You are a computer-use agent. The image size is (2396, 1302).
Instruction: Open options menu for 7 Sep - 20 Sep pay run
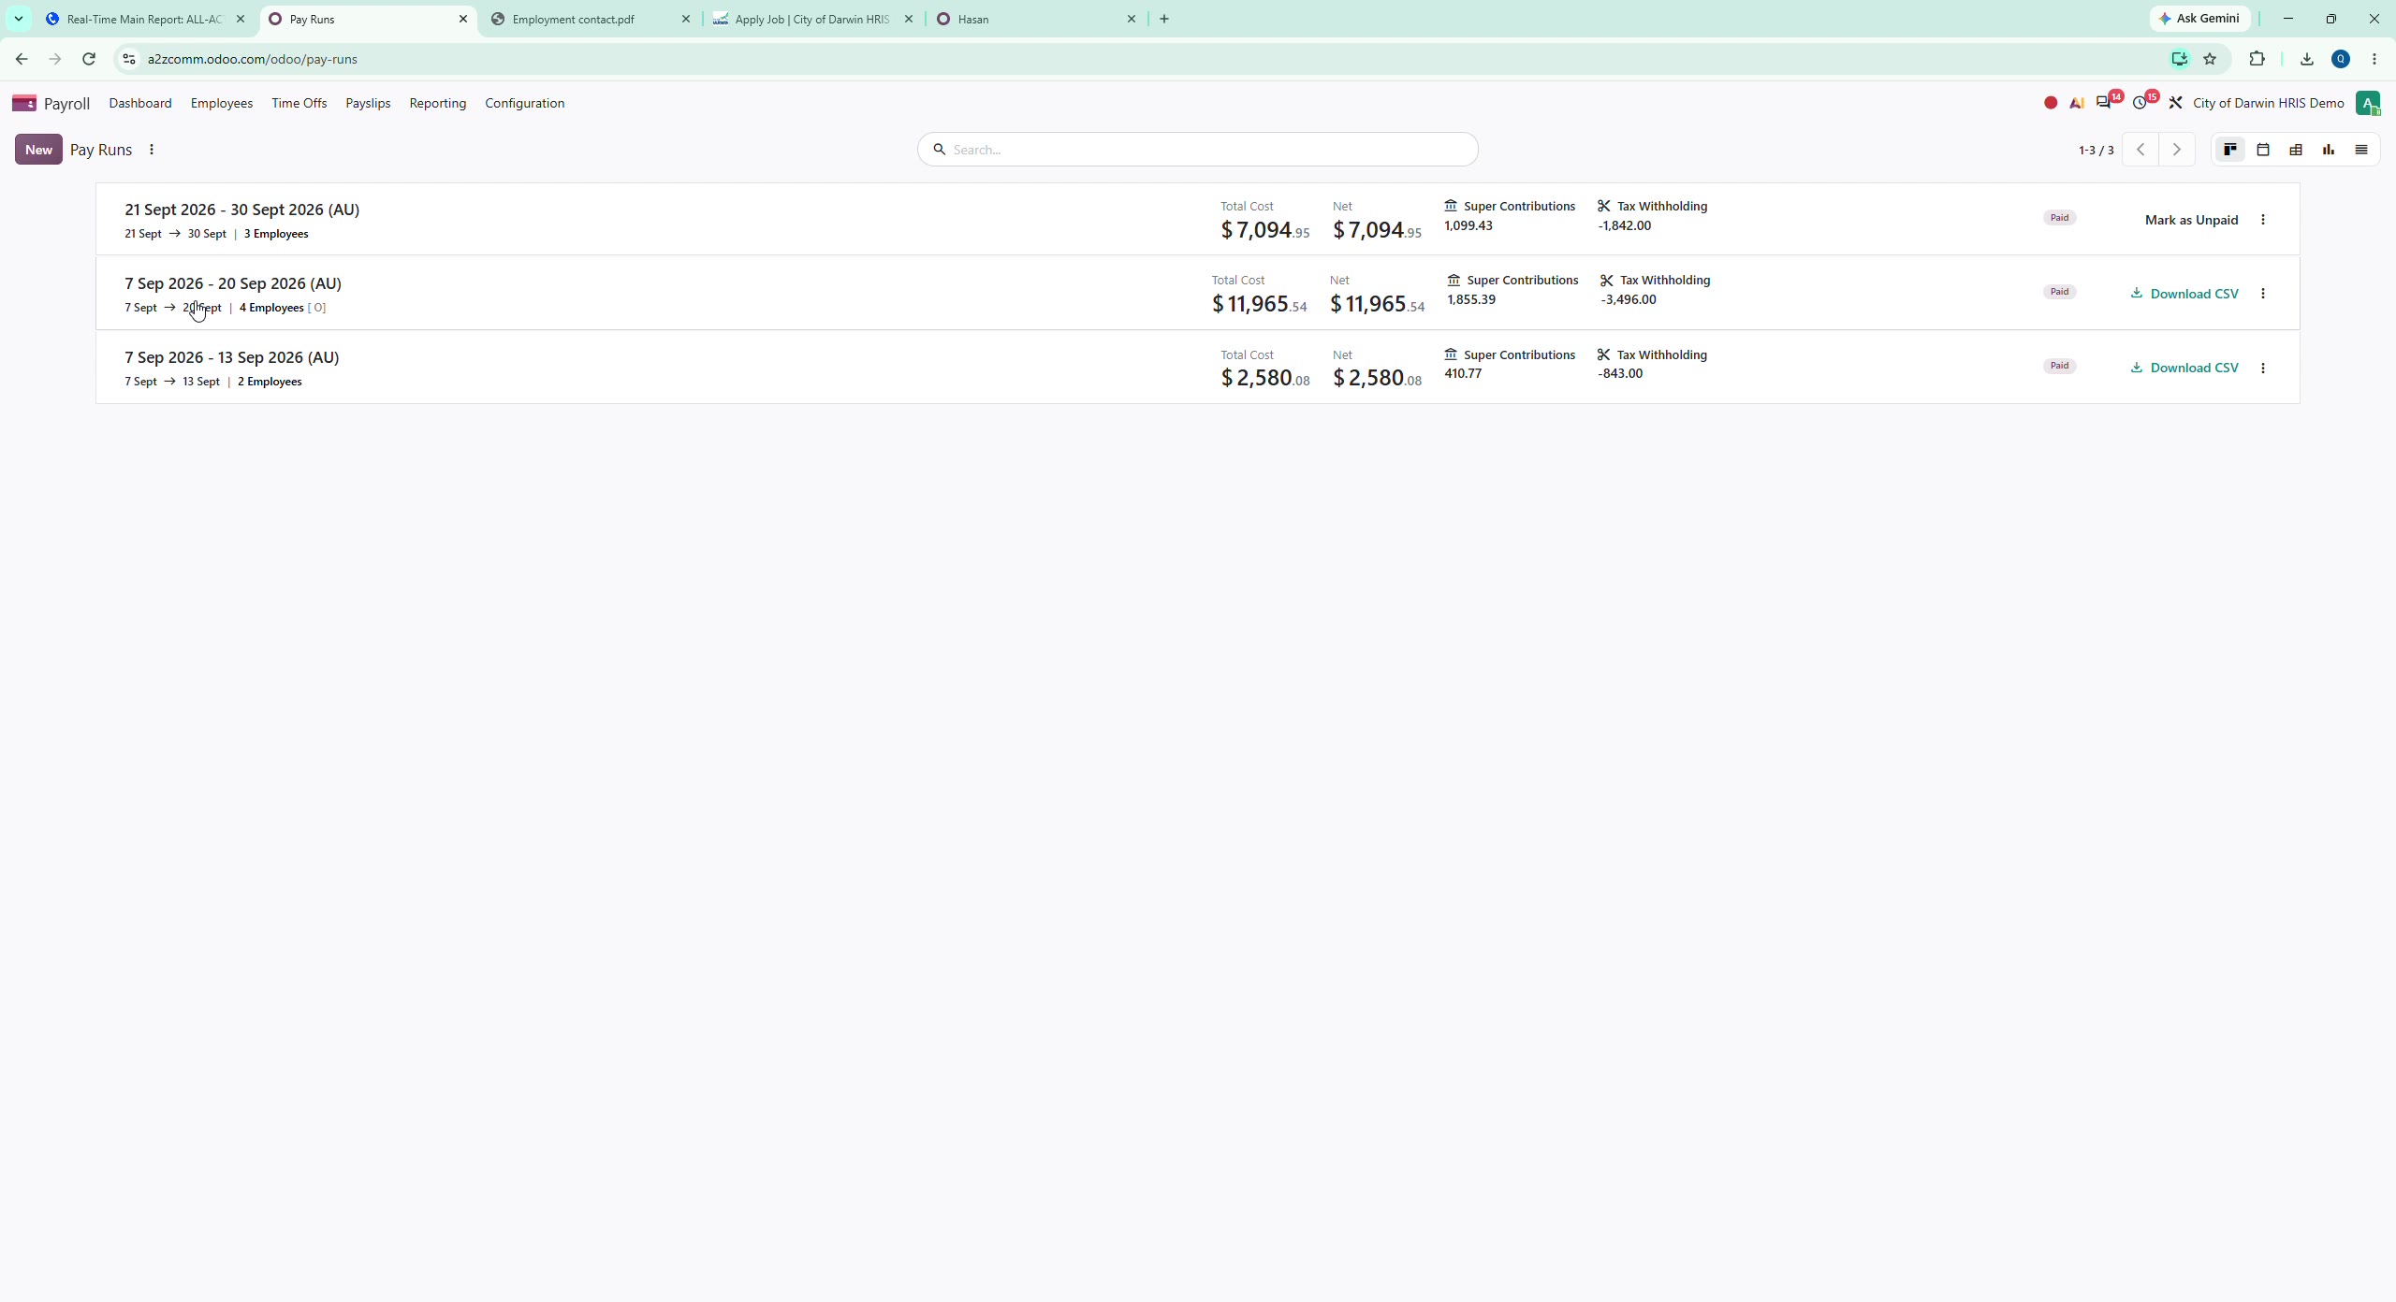pos(2263,294)
